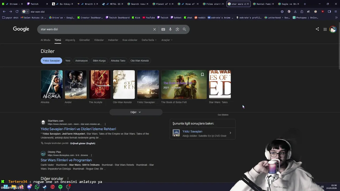Go to Google home via the logo
Screen dimensions: 340x191
coord(21,29)
